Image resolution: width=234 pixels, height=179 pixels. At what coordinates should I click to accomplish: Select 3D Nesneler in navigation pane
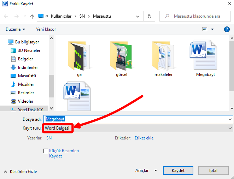pos(29,50)
